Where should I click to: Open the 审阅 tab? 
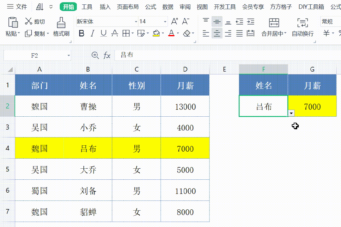(x=185, y=7)
